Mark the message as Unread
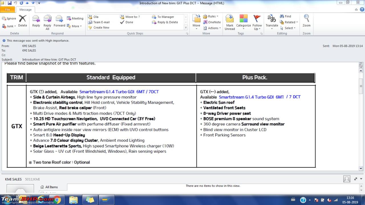The width and height of the screenshot is (365, 205). pos(230,22)
